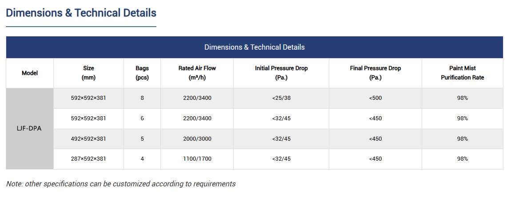Select the Bags (pcs) column header
Viewport: 511px width, 205px height.
tap(142, 73)
